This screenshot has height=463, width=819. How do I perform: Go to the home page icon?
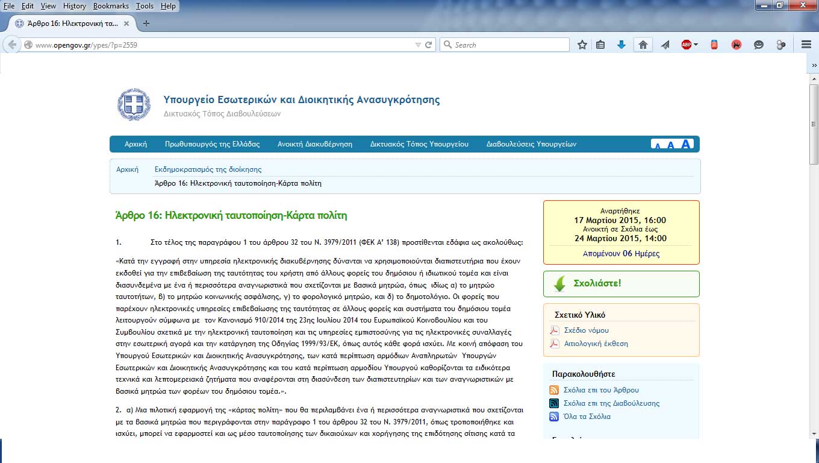click(x=643, y=45)
